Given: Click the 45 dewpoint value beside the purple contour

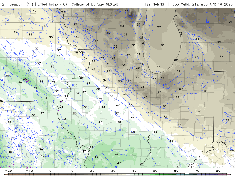Looking at the screenshot, I should click(25, 79).
